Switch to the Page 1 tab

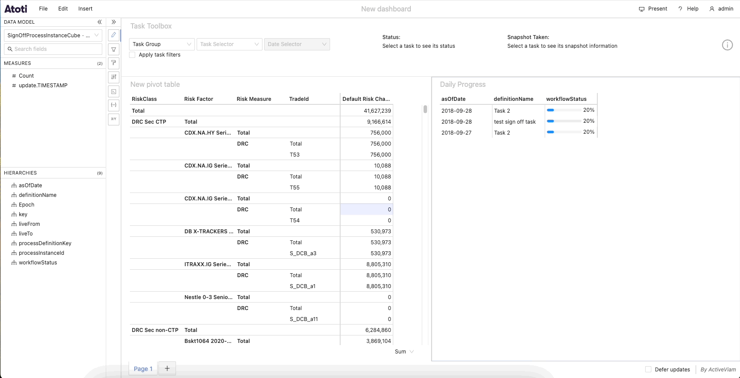tap(143, 369)
